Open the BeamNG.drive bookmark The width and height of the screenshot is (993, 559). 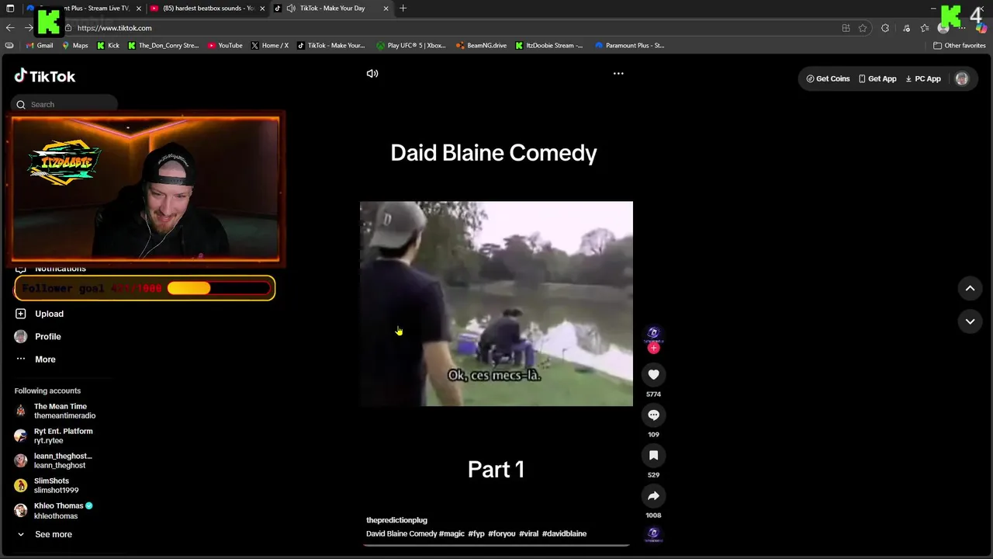pos(482,45)
